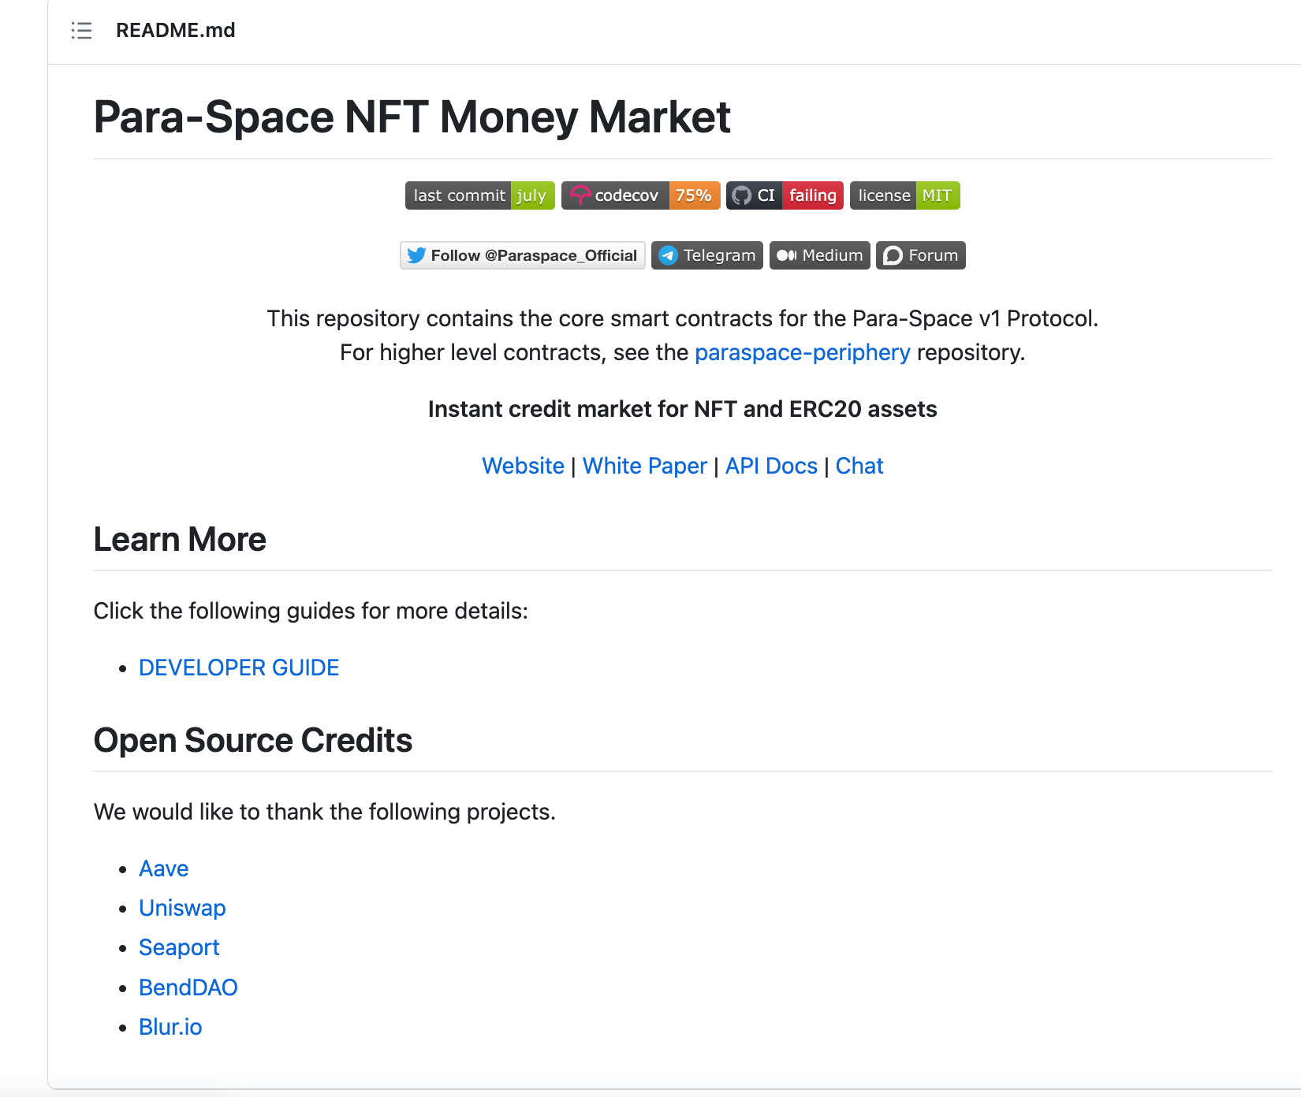Image resolution: width=1301 pixels, height=1097 pixels.
Task: Open the Blur.io credit link
Action: pos(170,1027)
